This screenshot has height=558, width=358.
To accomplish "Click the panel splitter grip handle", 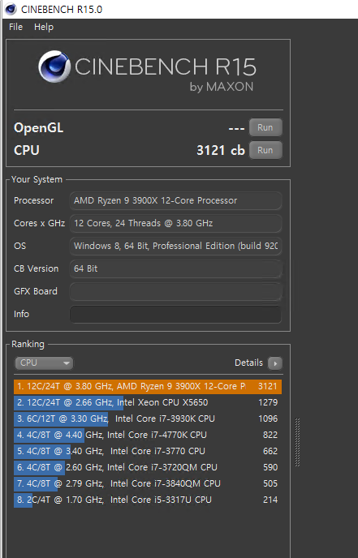I will pos(297,442).
